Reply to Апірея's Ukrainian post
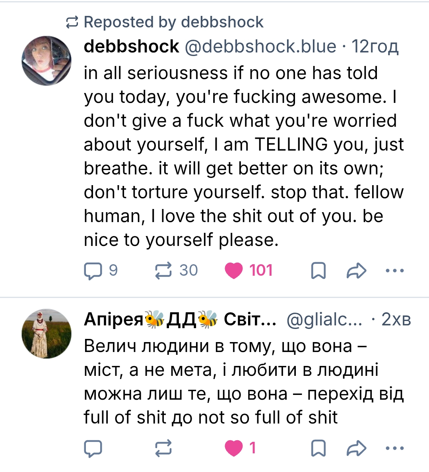Viewport: 429px width, 472px height. coord(93,448)
